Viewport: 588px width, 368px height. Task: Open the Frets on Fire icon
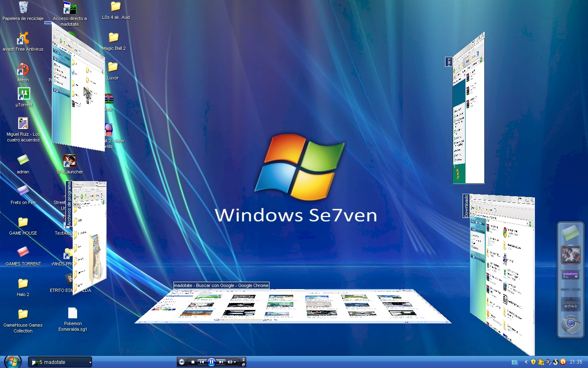23,195
